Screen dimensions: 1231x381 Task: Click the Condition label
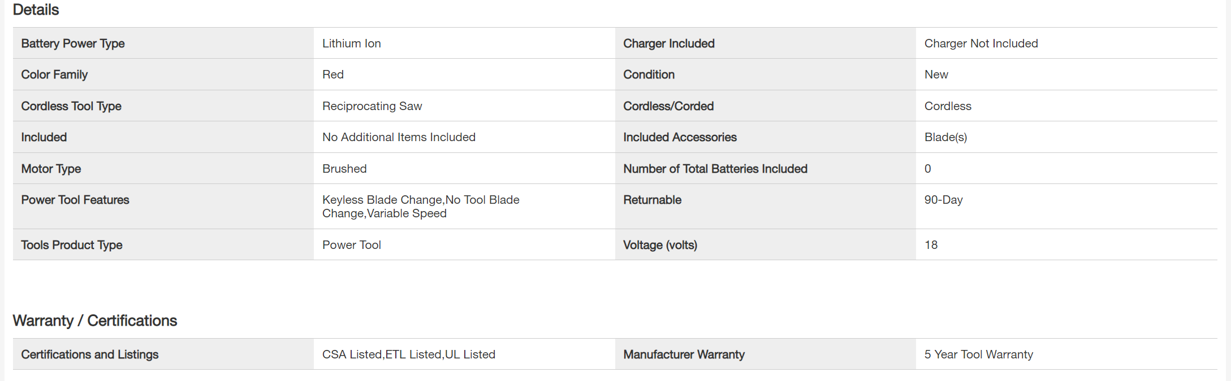[x=649, y=75]
